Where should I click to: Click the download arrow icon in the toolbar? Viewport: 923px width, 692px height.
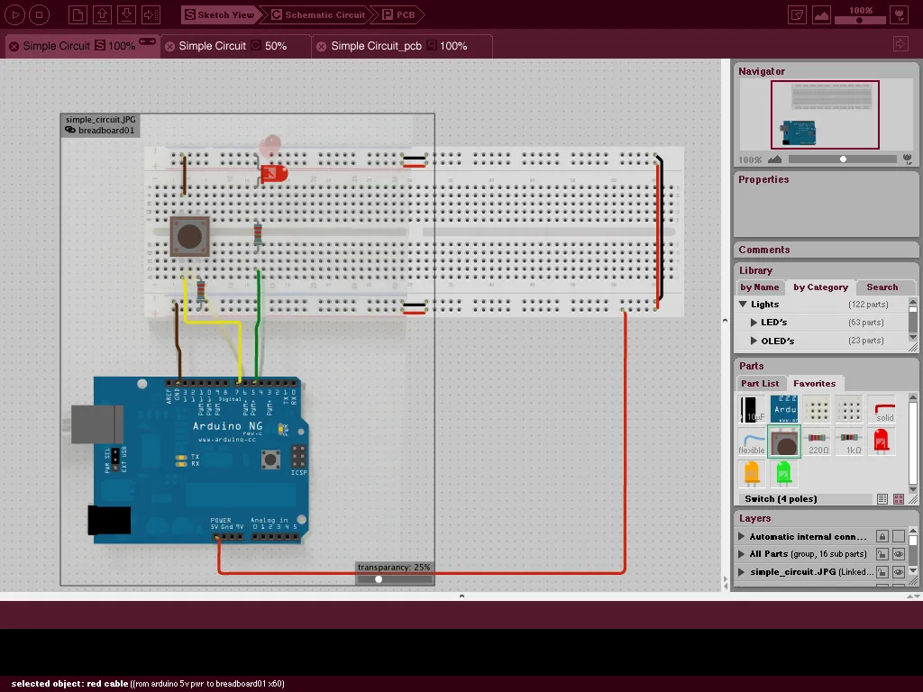pos(126,14)
